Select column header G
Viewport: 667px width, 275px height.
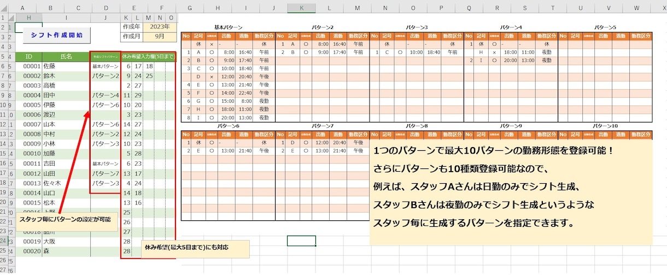point(189,8)
